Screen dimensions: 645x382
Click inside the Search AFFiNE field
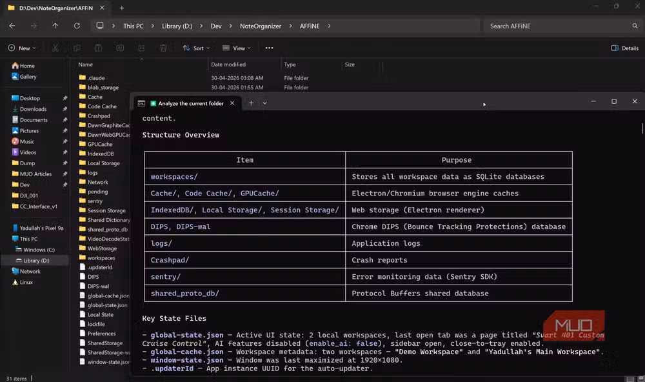pos(561,26)
